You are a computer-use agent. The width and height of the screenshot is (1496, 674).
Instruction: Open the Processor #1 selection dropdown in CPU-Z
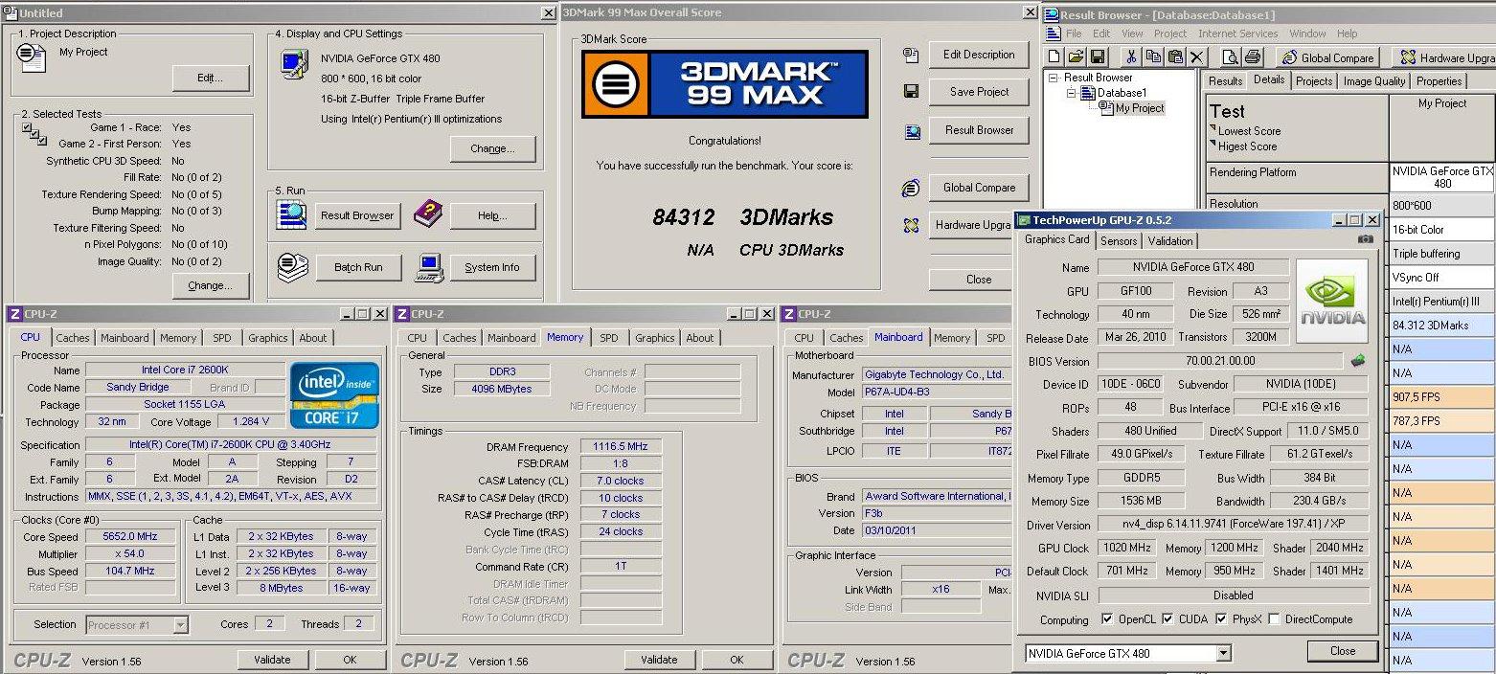[180, 624]
